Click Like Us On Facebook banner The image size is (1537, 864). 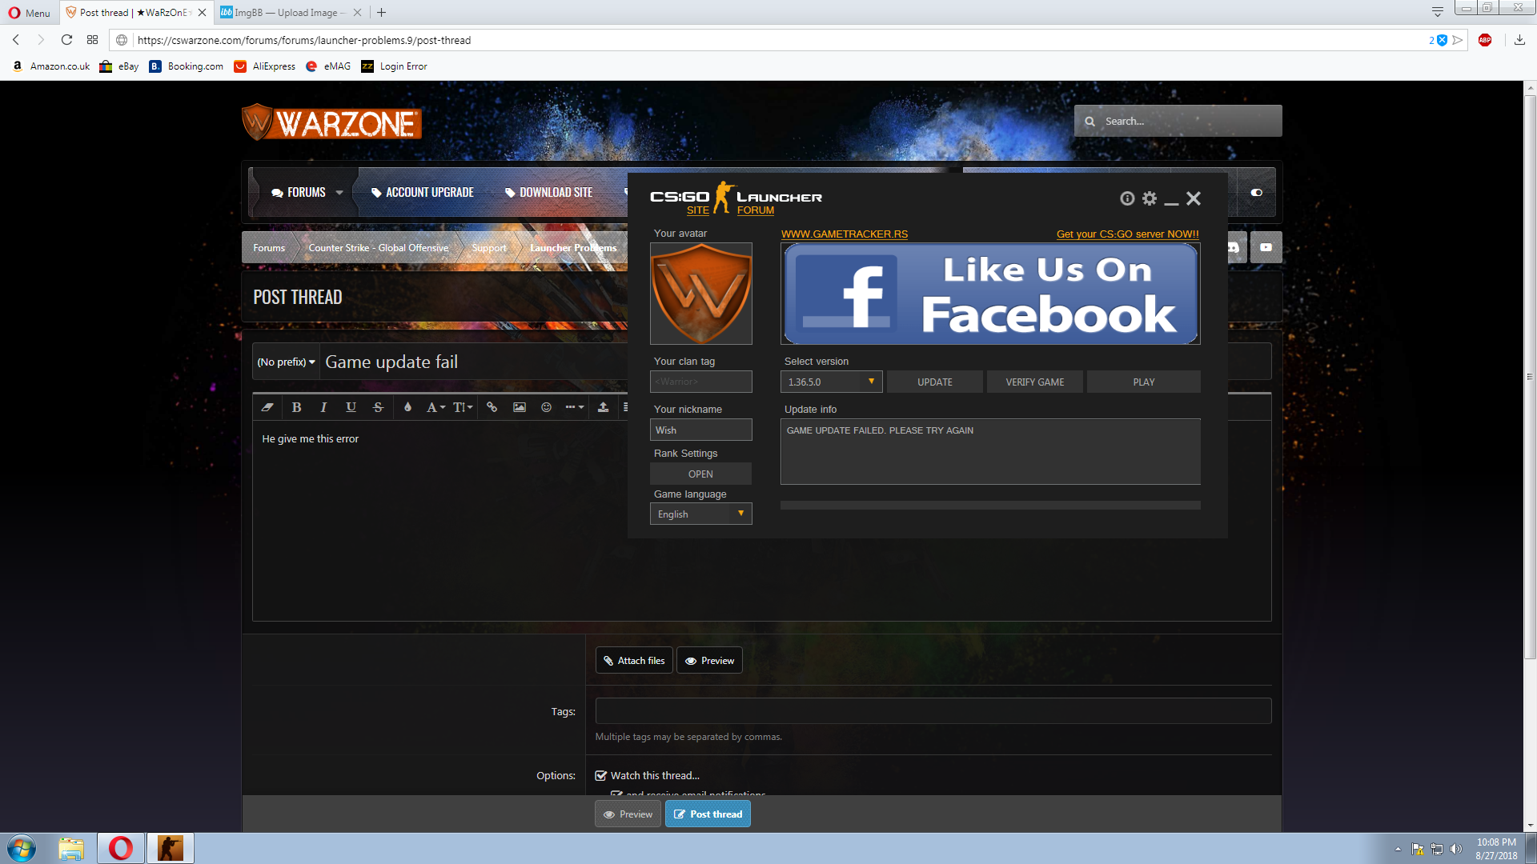click(x=990, y=294)
